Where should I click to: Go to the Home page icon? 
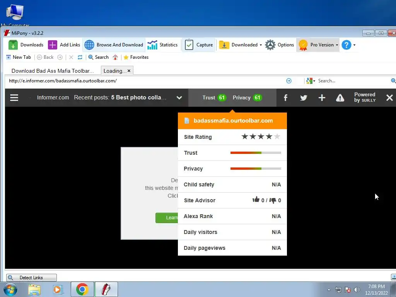115,57
